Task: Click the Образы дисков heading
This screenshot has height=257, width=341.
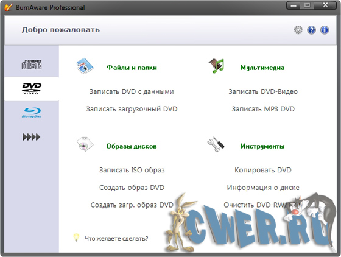Action: [x=132, y=146]
